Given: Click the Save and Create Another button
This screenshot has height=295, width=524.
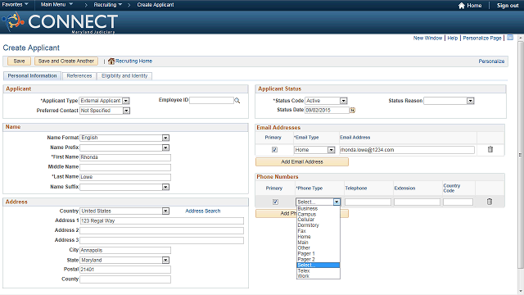Looking at the screenshot, I should point(66,61).
